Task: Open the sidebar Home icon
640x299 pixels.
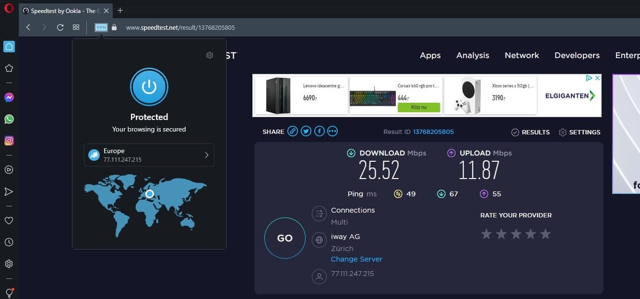Action: click(x=9, y=47)
